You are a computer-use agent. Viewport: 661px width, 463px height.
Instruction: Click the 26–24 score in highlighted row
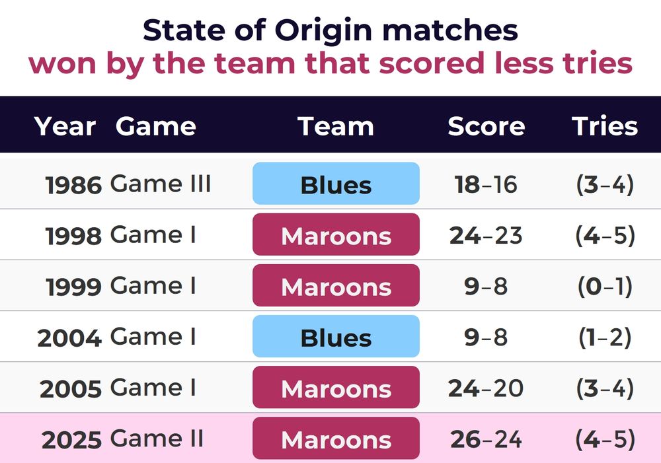pos(486,439)
